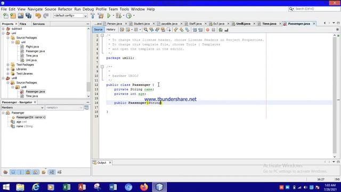Screen dimensions: 341x192
Task: Close the Passenger.java tab
Action: coord(314,23)
